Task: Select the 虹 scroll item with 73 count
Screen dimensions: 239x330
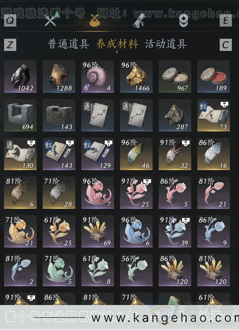Action: click(x=214, y=115)
